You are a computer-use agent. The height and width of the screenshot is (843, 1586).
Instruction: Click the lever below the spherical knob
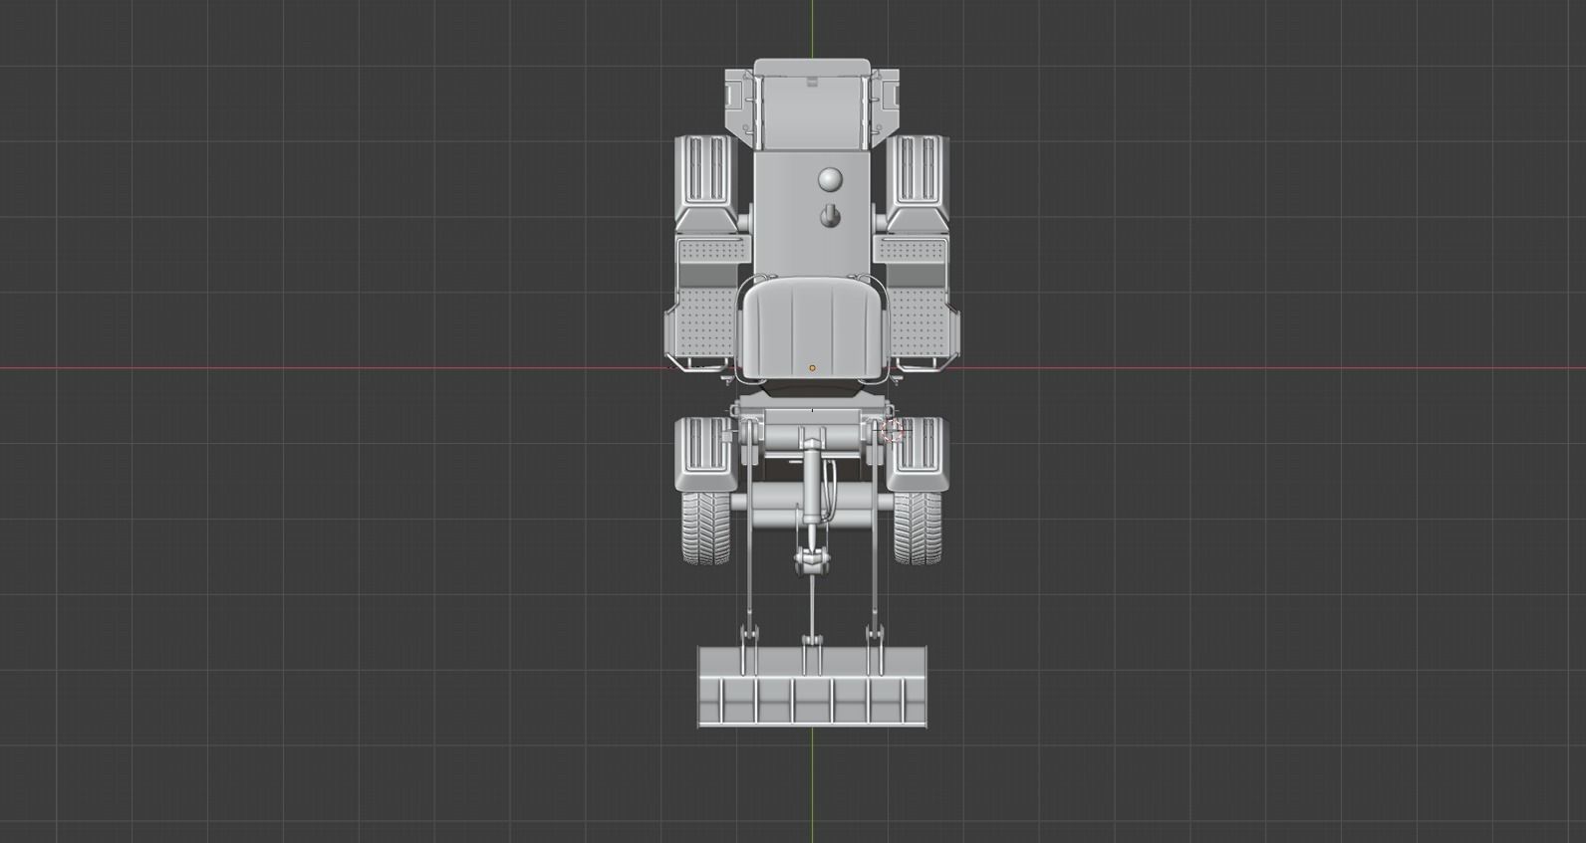(x=831, y=216)
